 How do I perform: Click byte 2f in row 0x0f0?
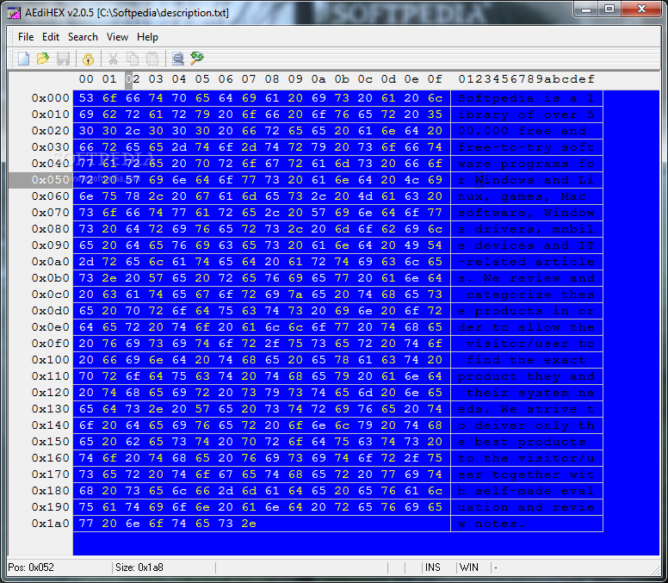pyautogui.click(x=272, y=344)
